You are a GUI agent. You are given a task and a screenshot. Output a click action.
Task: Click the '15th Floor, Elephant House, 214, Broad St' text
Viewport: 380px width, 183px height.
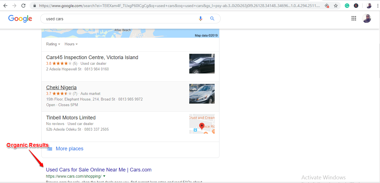pyautogui.click(x=81, y=99)
